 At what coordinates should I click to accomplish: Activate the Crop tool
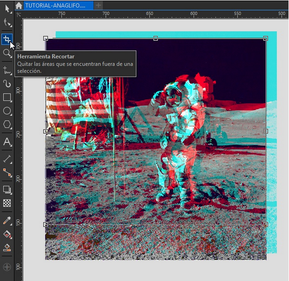pyautogui.click(x=7, y=39)
